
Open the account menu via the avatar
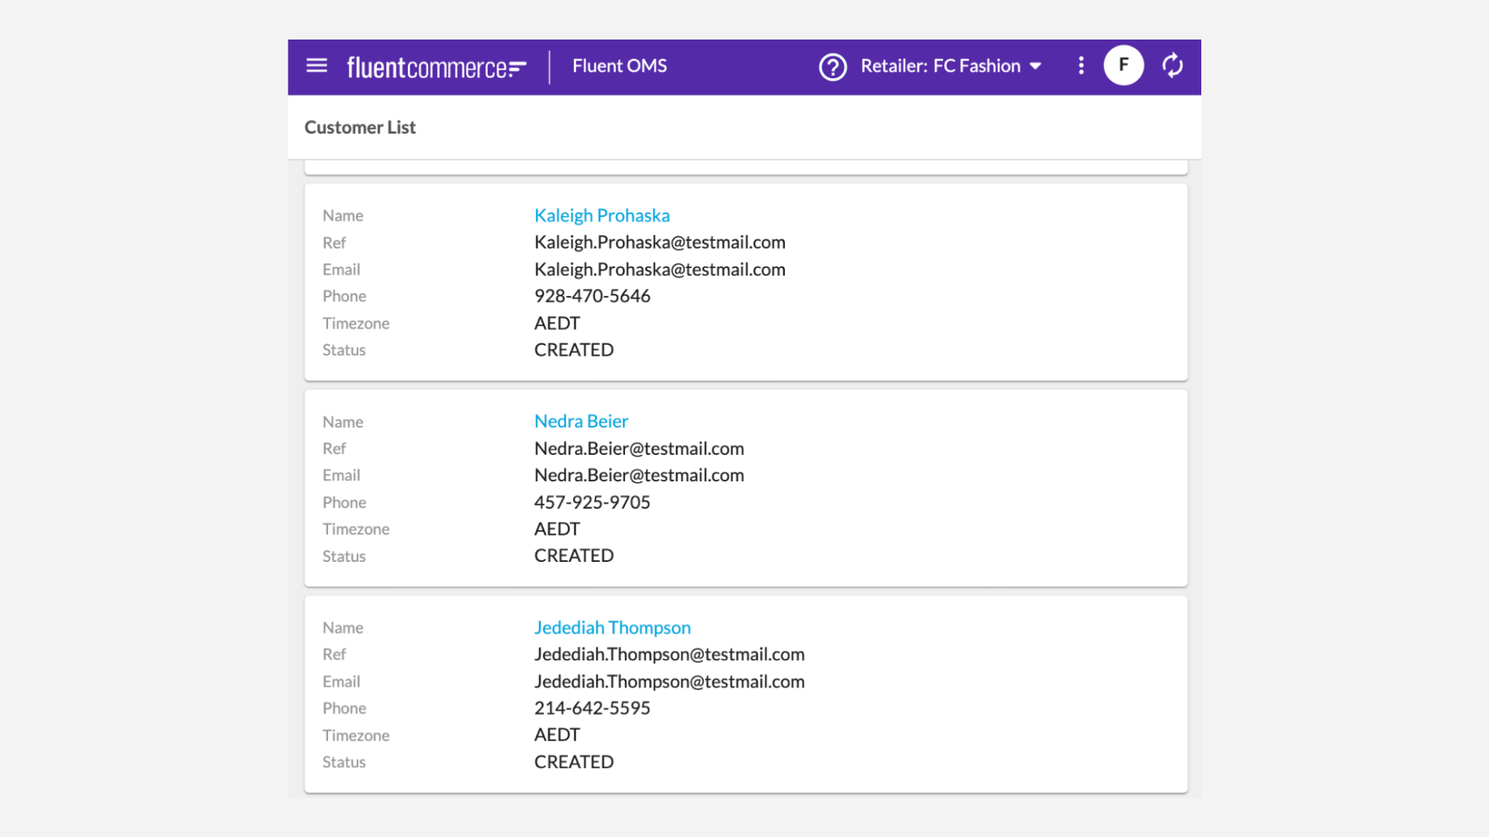1123,65
